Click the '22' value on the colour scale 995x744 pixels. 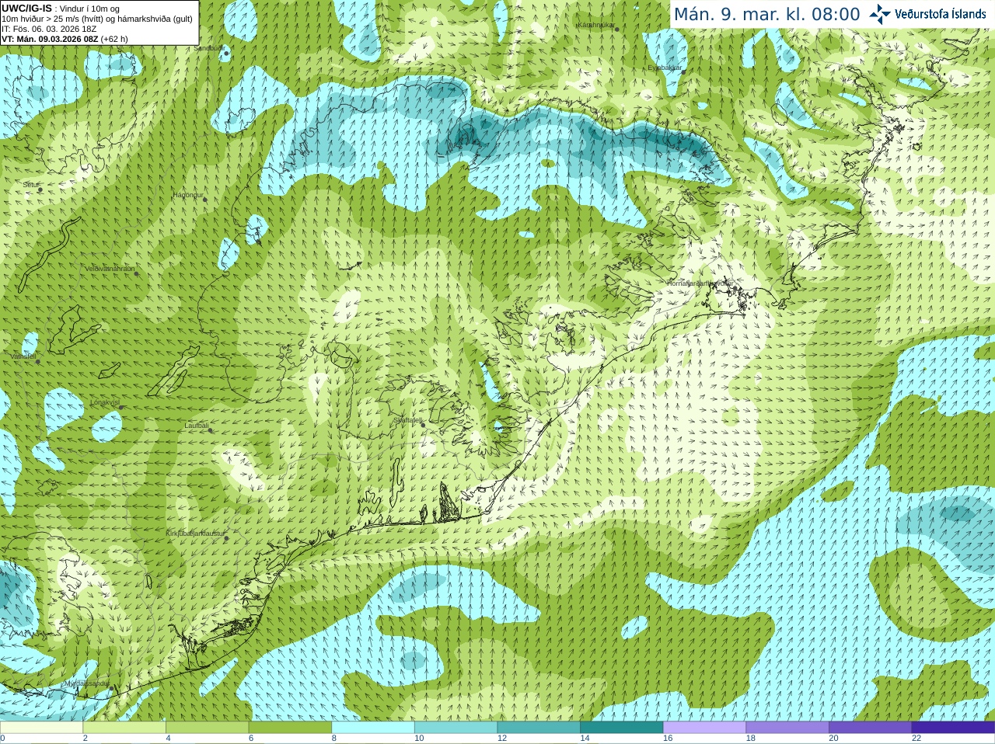point(916,739)
